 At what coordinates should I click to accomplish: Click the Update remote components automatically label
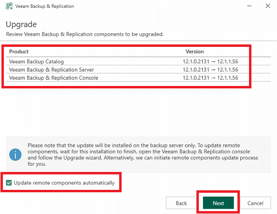pyautogui.click(x=64, y=183)
